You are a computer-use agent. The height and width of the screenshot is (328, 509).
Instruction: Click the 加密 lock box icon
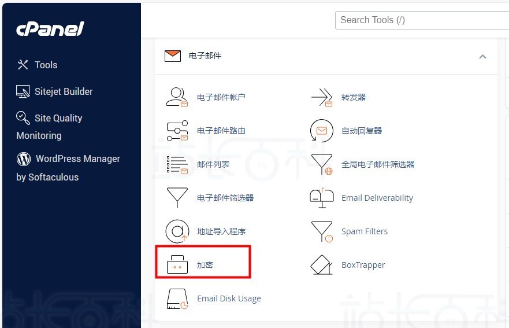pyautogui.click(x=177, y=264)
